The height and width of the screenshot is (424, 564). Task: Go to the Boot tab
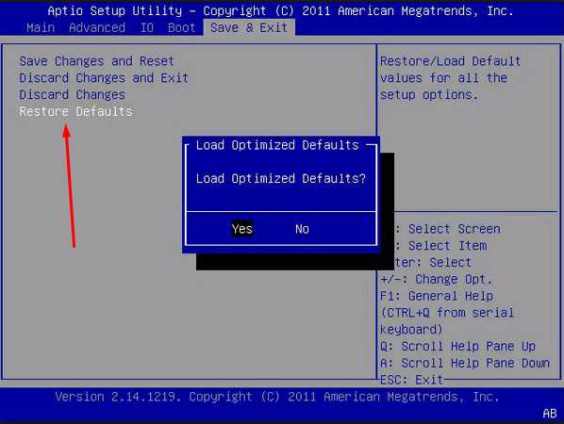(182, 27)
